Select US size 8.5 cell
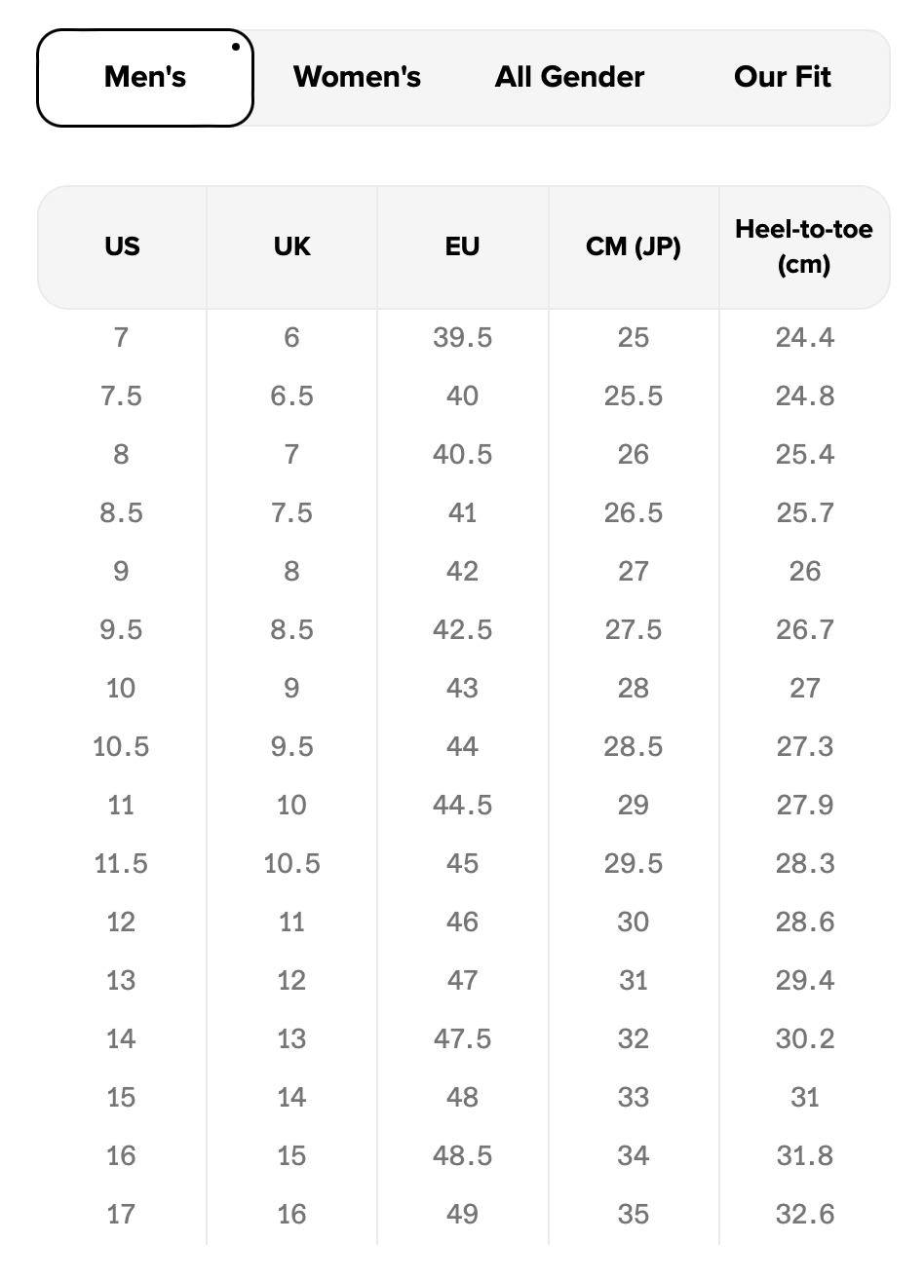This screenshot has width=924, height=1280. [x=121, y=513]
